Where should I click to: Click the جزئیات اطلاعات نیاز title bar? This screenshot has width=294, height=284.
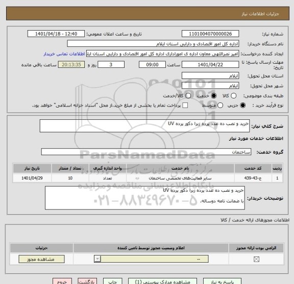pyautogui.click(x=148, y=13)
